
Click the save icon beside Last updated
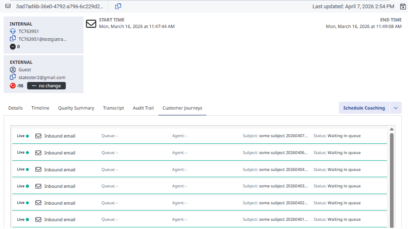pyautogui.click(x=403, y=7)
